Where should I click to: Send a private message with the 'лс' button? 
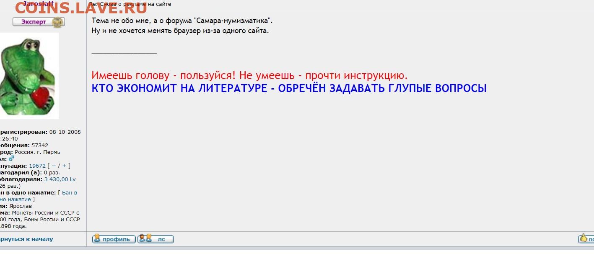tap(156, 239)
